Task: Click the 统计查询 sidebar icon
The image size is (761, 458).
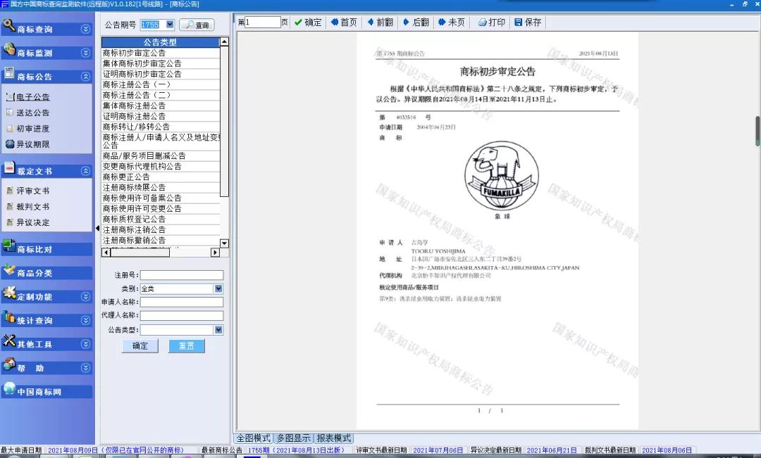Action: pos(9,318)
